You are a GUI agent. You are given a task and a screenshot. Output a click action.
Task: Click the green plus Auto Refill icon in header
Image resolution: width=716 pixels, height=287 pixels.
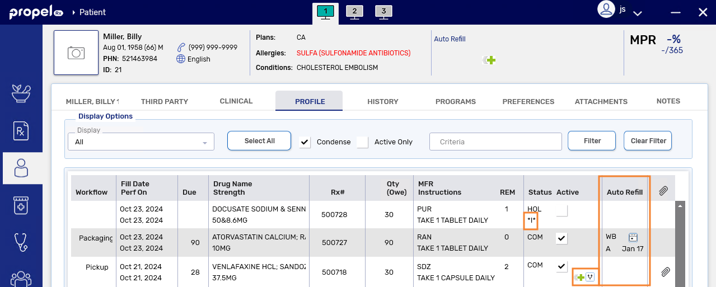490,60
